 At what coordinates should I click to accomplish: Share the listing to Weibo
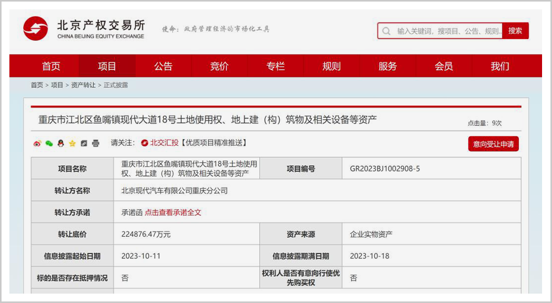[x=37, y=143]
